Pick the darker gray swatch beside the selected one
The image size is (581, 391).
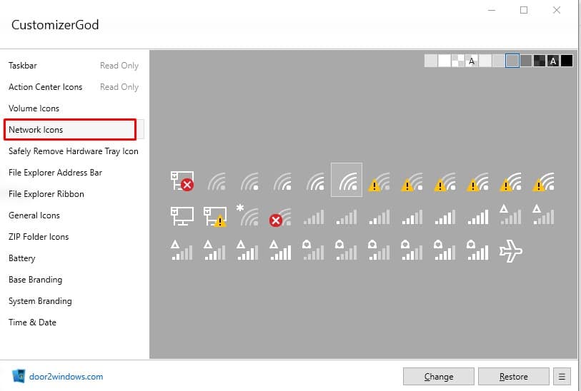pos(526,61)
